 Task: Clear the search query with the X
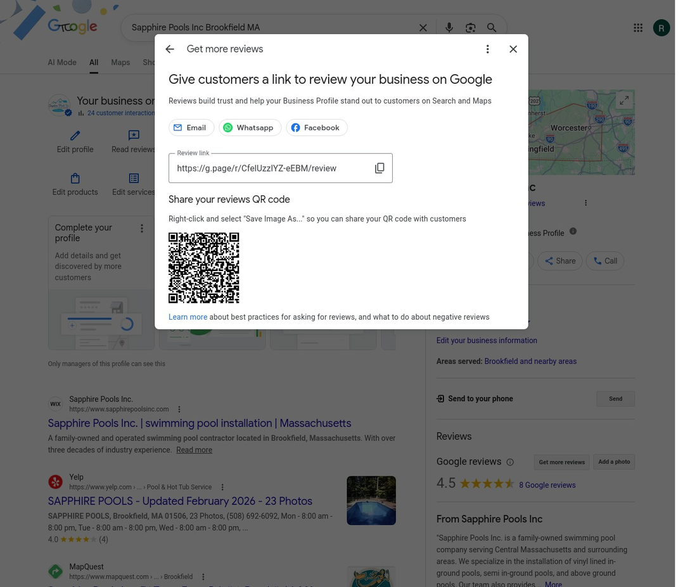[423, 27]
